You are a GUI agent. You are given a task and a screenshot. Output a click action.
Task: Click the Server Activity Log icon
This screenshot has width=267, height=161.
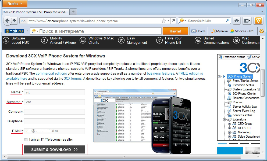(x=229, y=107)
